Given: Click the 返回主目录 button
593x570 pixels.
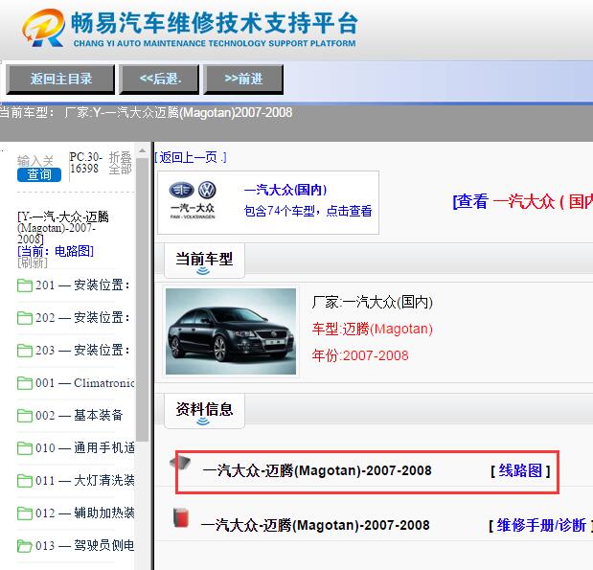Looking at the screenshot, I should click(x=60, y=80).
